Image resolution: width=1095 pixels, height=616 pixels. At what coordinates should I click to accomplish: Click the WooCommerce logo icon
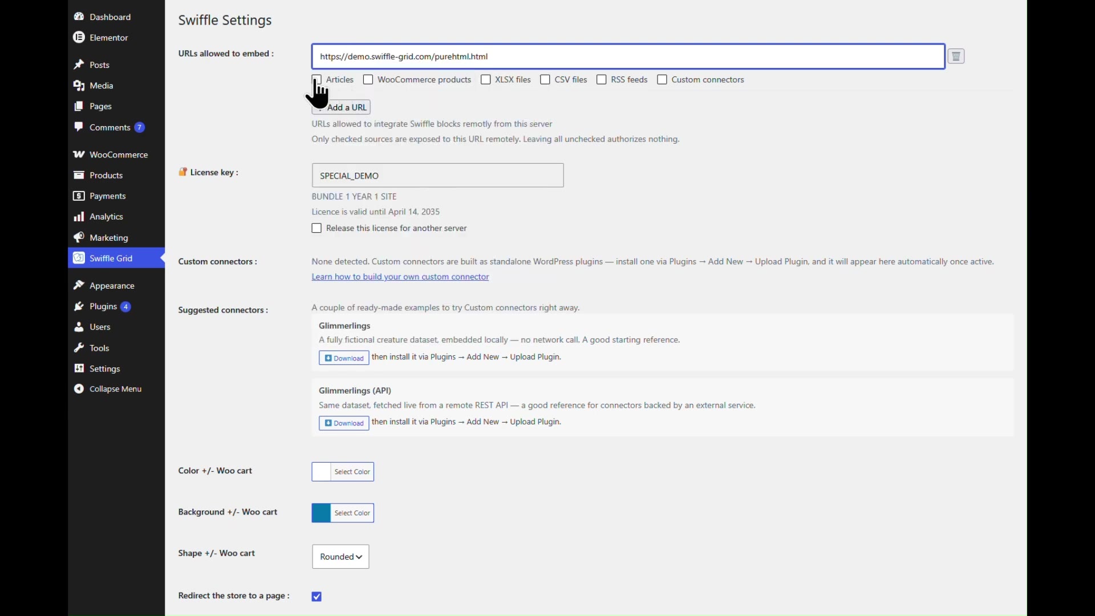tap(79, 155)
